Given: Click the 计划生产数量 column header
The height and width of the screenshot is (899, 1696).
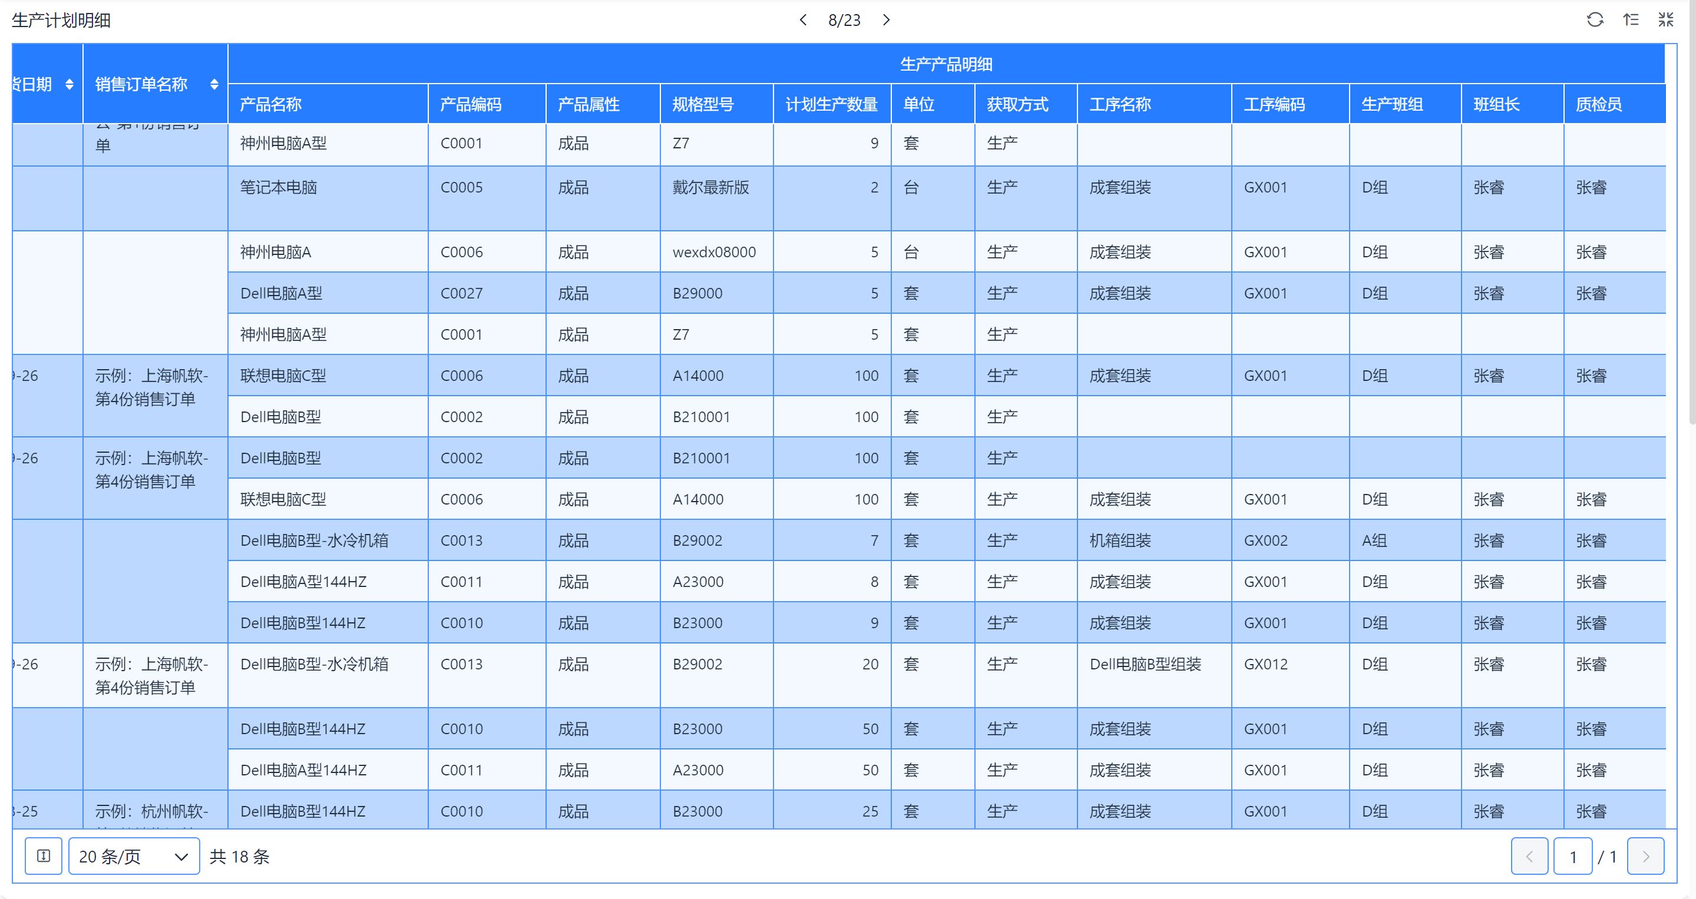Looking at the screenshot, I should pos(831,104).
